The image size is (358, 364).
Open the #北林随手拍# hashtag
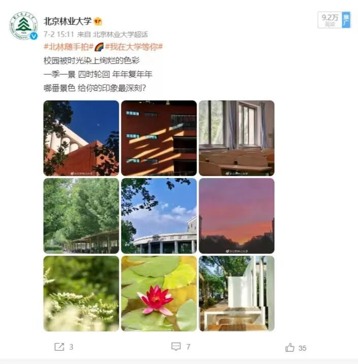pyautogui.click(x=69, y=47)
